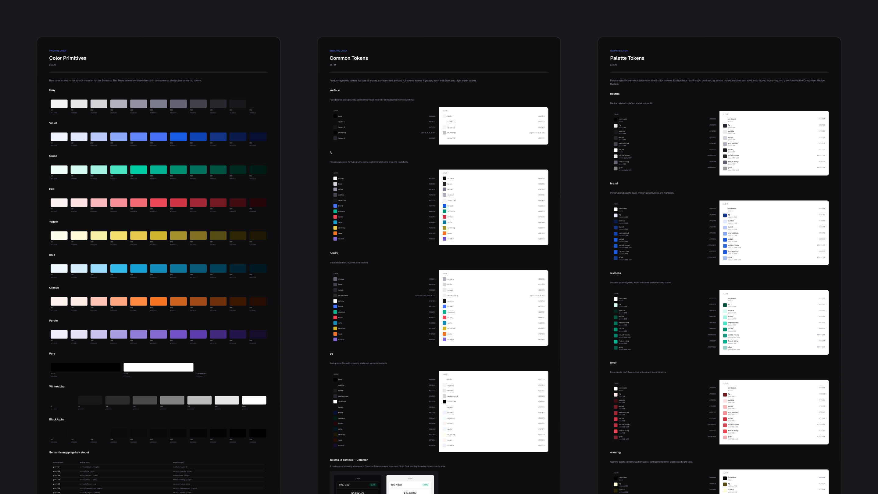Screen dimensions: 878x494
Task: Pick the Blue 400 primitive swatch
Action: 138,268
